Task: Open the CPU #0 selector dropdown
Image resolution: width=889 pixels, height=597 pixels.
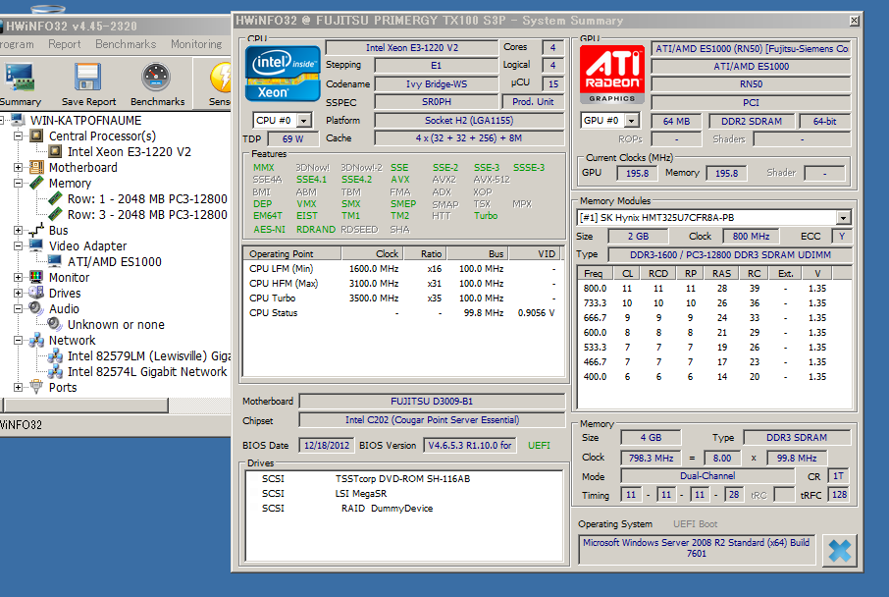Action: [x=303, y=121]
